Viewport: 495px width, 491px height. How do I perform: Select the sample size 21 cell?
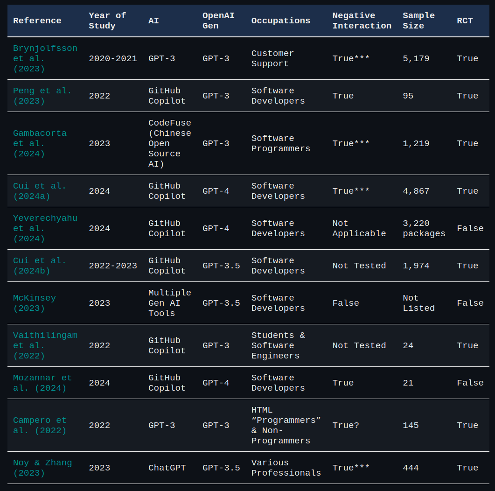point(408,383)
